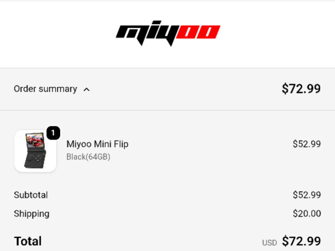Collapse the Order summary with the chevron

click(87, 89)
